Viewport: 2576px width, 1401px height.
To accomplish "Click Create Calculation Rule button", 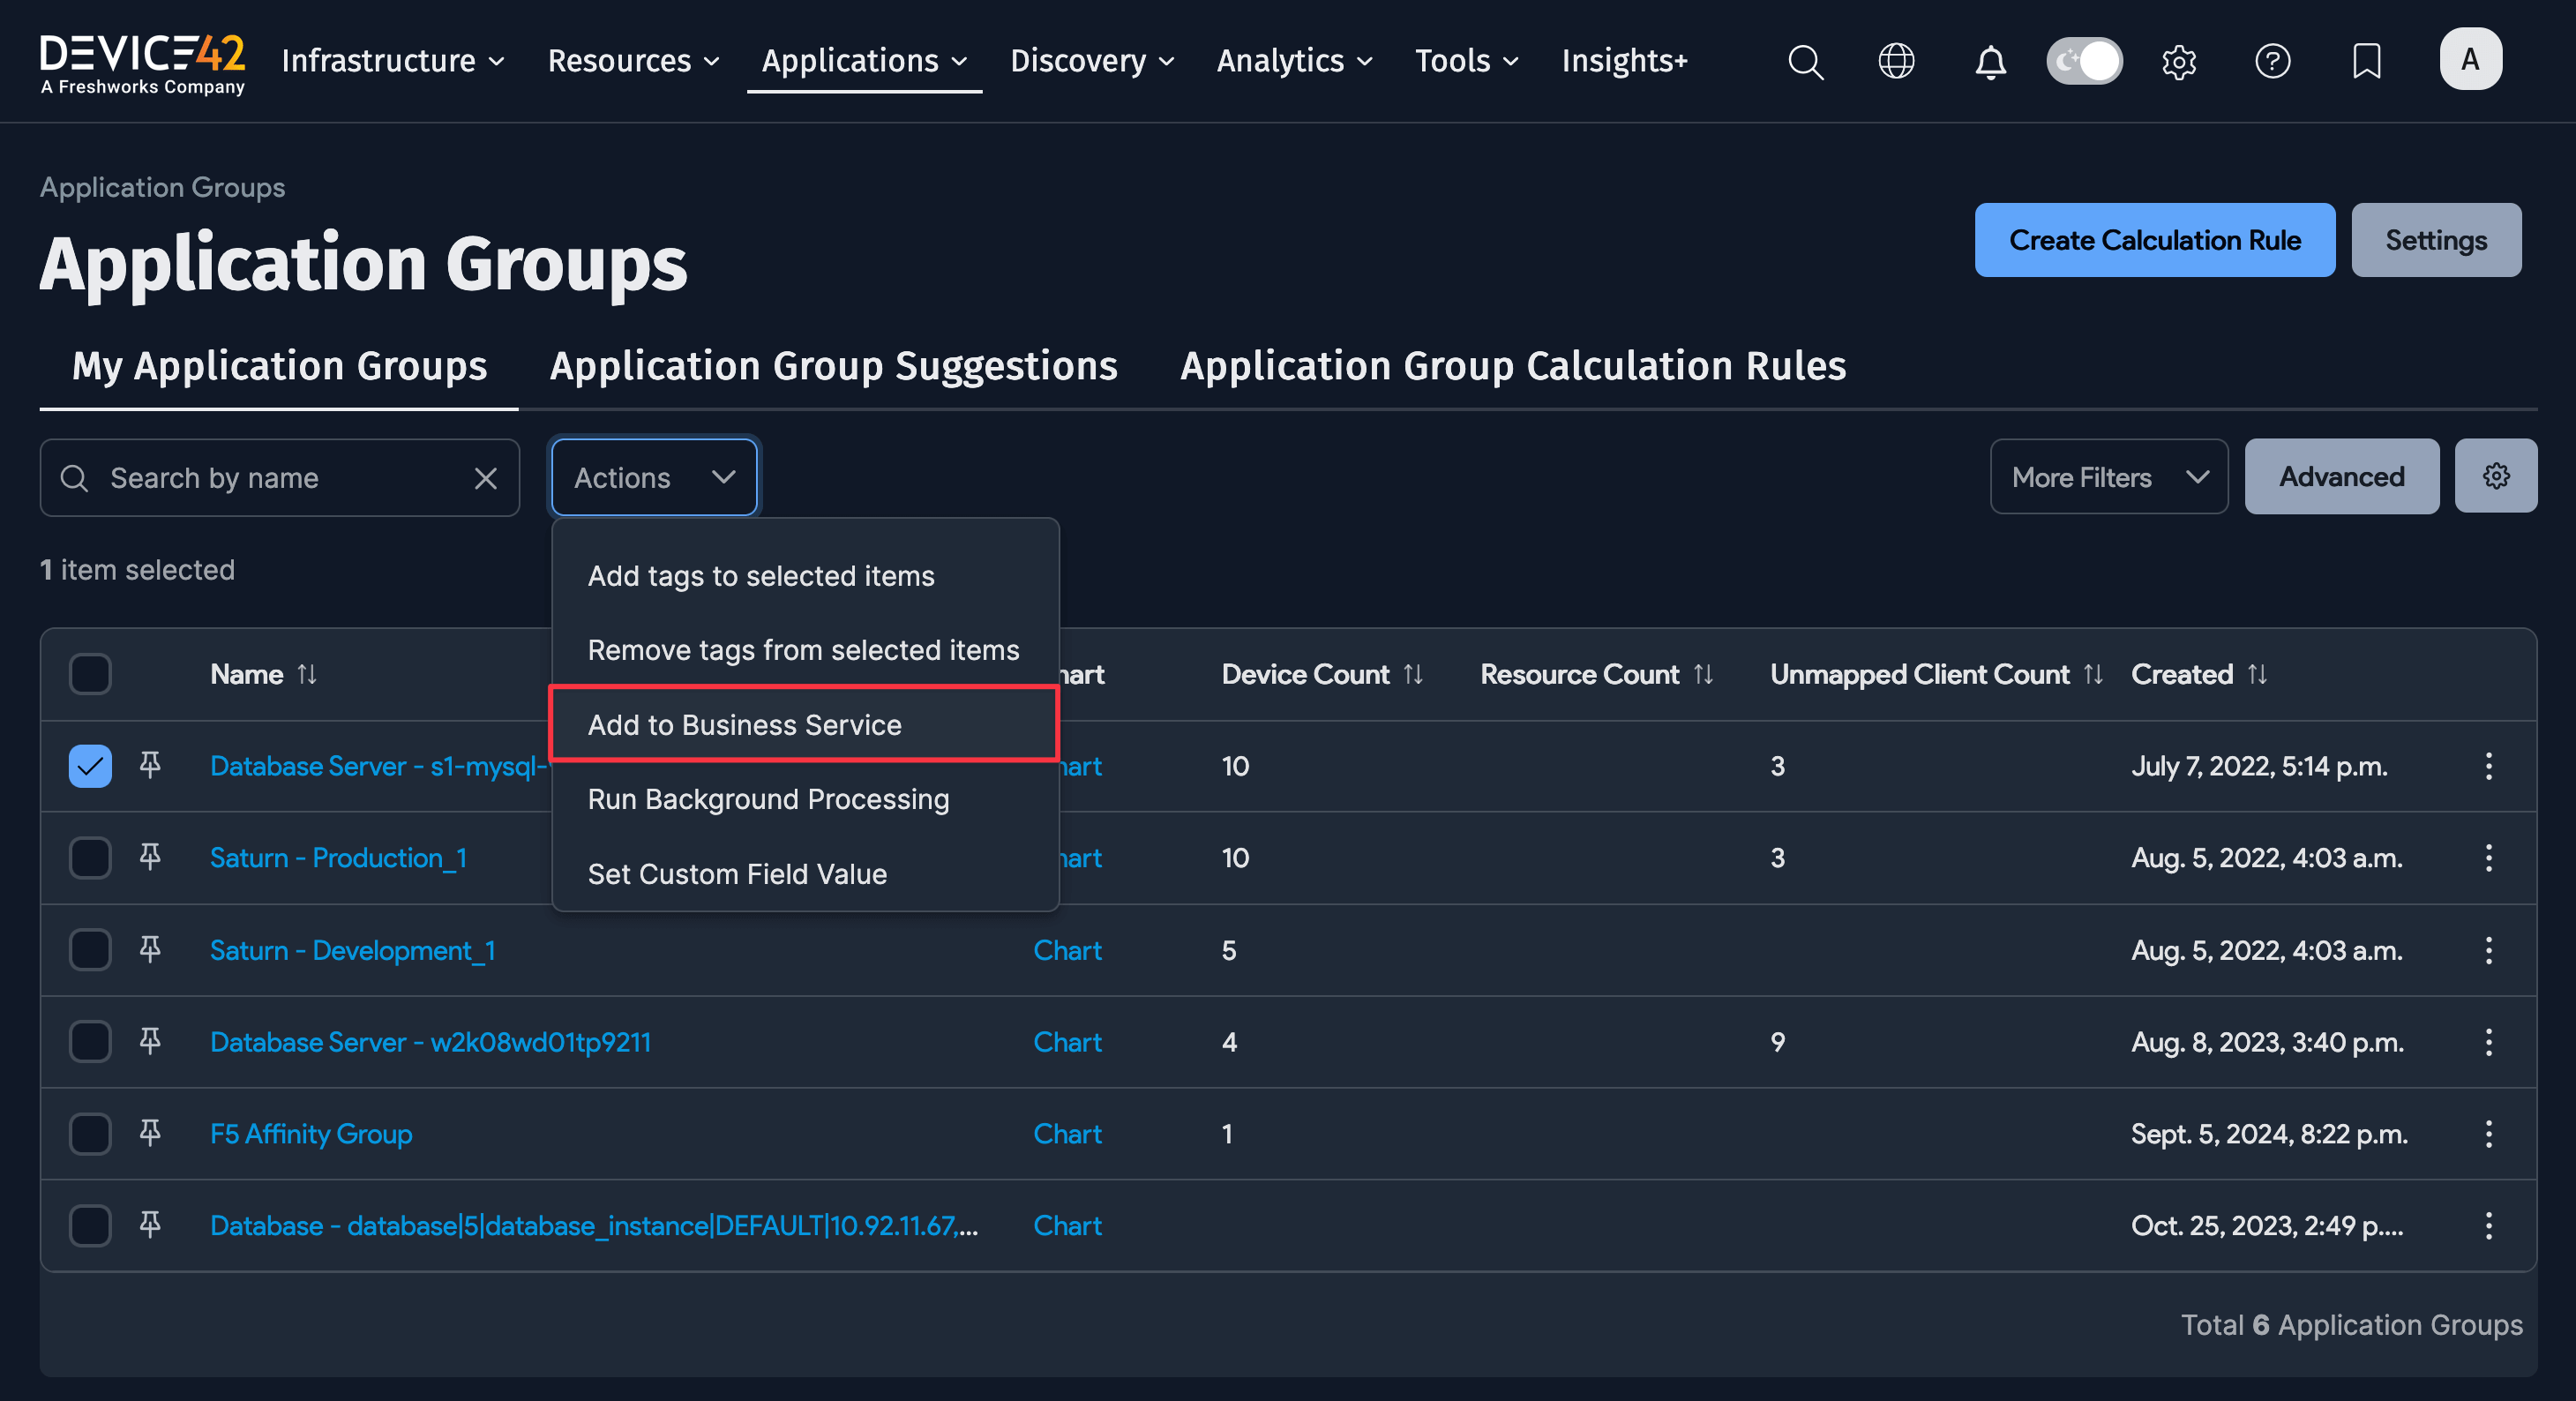I will [x=2154, y=240].
